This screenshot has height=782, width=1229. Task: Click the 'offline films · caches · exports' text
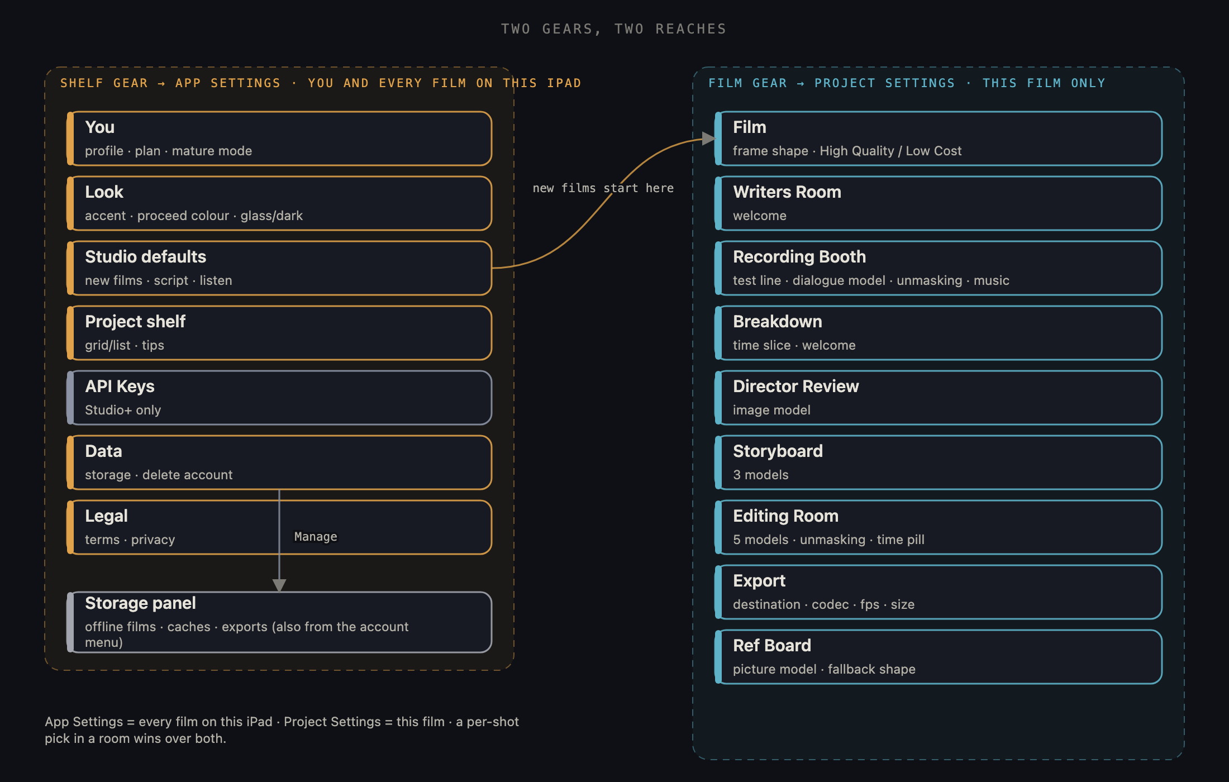click(247, 635)
